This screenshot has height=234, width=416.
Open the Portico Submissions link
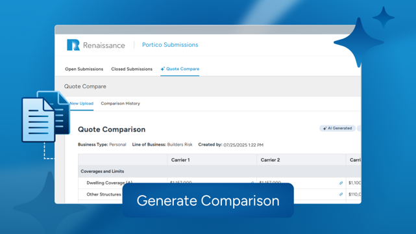(170, 45)
